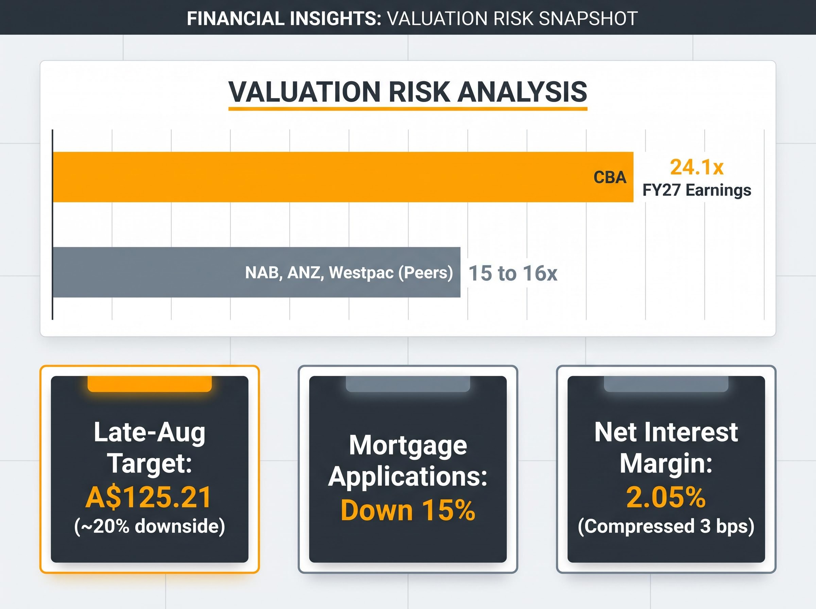Click the orange underline beneath chart title

408,109
